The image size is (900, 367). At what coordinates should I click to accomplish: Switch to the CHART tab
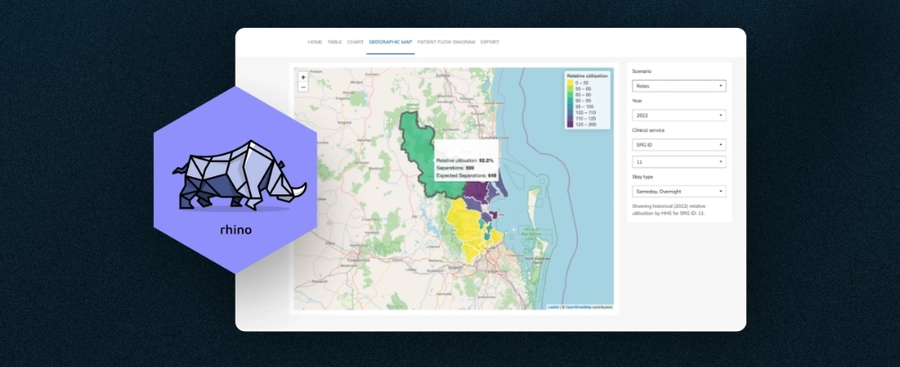point(355,42)
